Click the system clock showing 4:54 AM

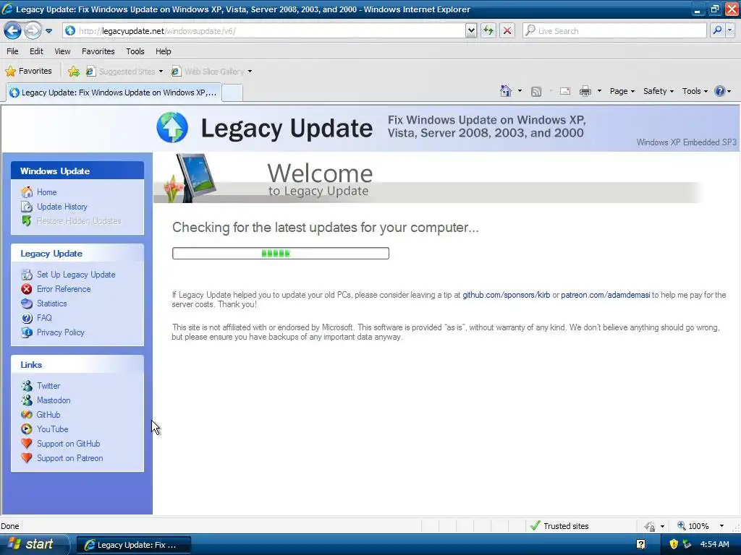pos(714,544)
